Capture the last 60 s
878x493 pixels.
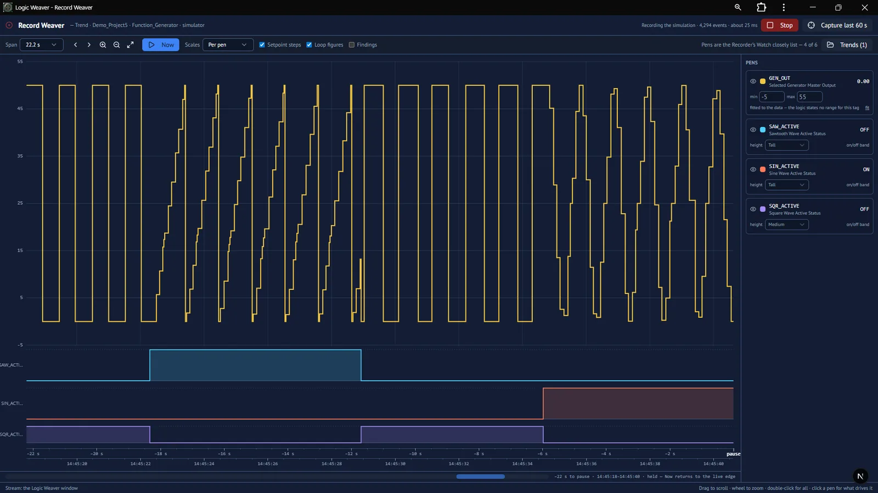pos(837,25)
